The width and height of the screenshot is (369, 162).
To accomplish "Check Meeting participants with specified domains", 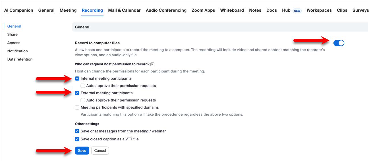I will point(77,107).
